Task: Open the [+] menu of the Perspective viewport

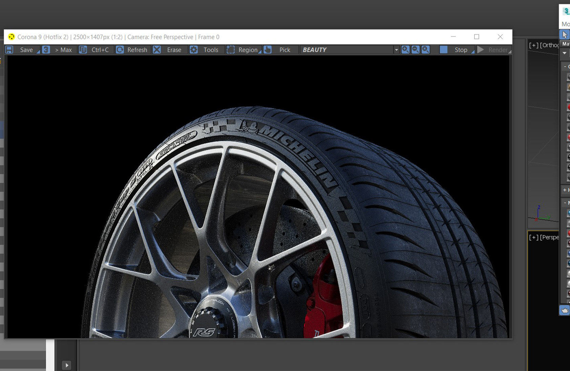Action: click(534, 237)
